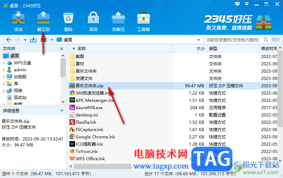Click the Google Chrome.lnk icon
The height and width of the screenshot is (178, 283).
[x=72, y=137]
